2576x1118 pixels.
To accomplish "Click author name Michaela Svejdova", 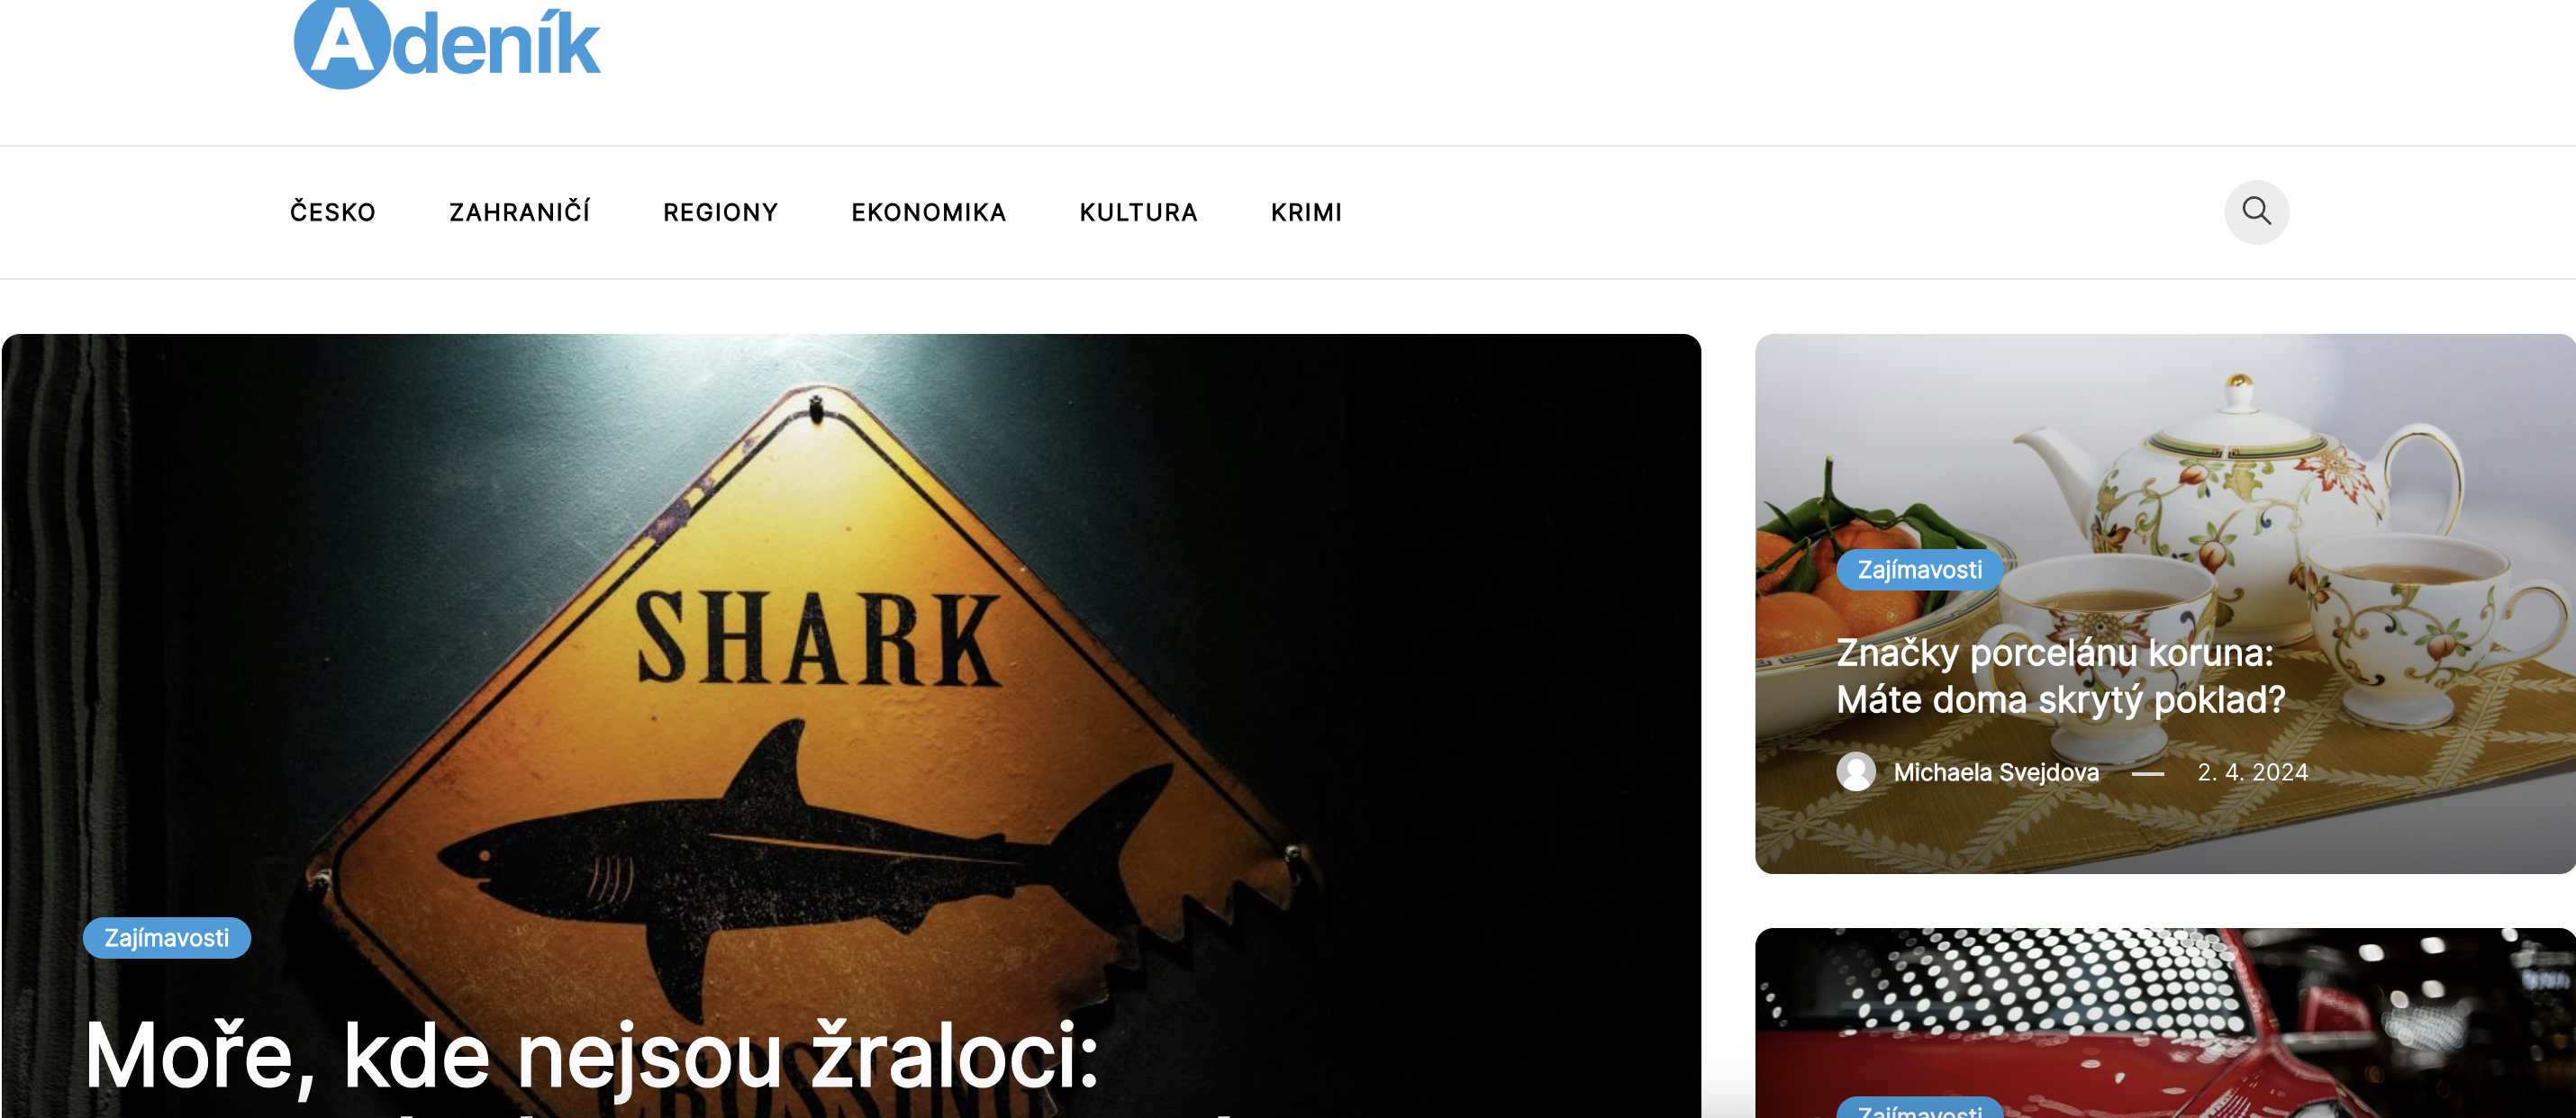I will [x=1996, y=771].
